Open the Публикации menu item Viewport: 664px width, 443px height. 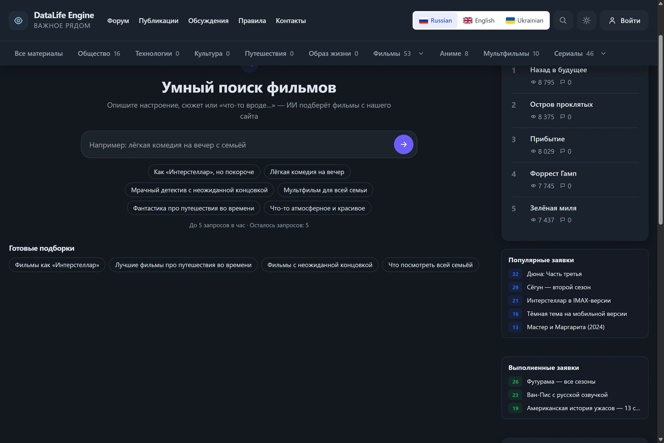click(159, 21)
